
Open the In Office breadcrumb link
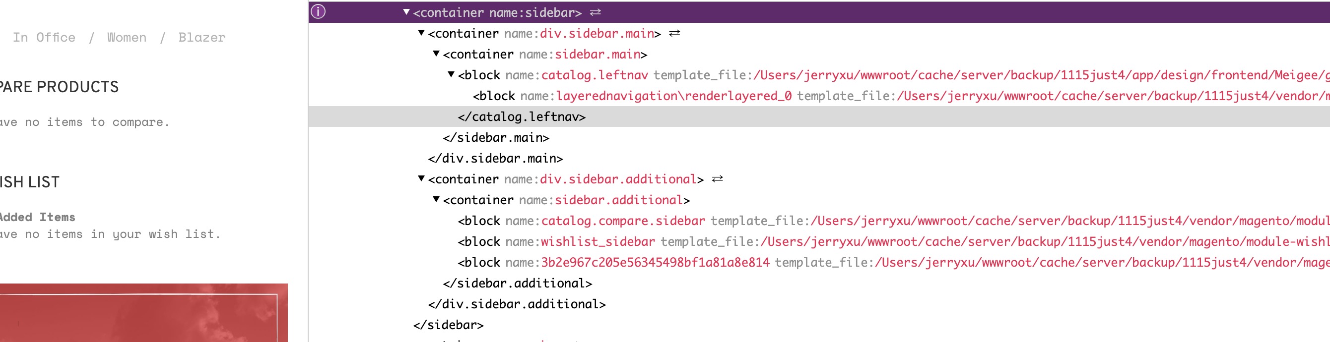44,38
